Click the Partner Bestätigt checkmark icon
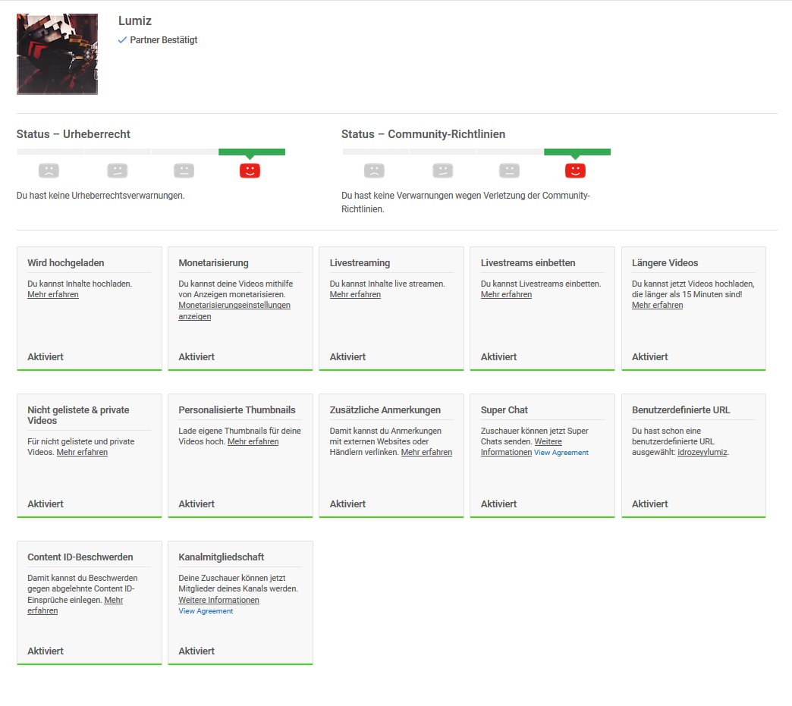Viewport: 792px width, 706px height. point(122,40)
